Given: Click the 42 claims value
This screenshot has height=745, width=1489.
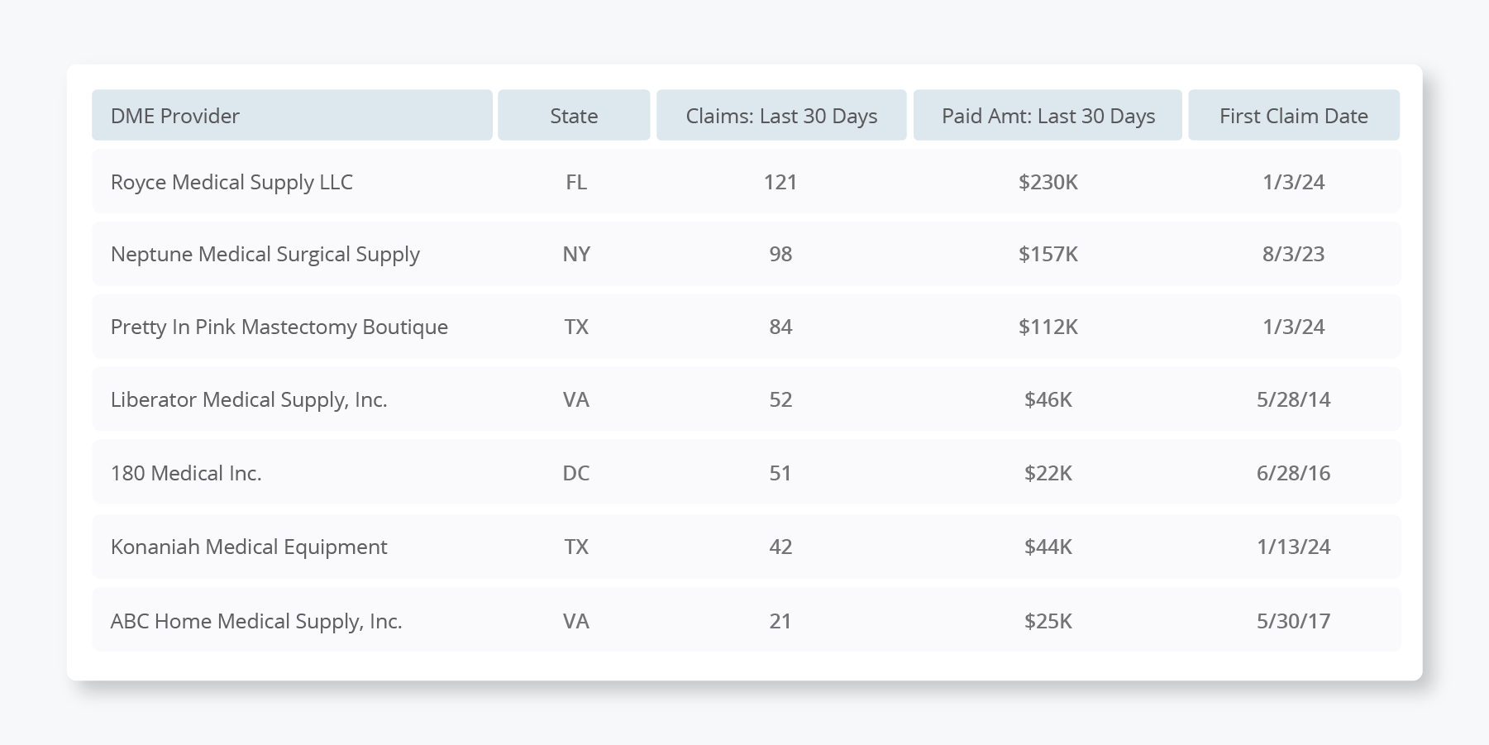Looking at the screenshot, I should coord(780,547).
